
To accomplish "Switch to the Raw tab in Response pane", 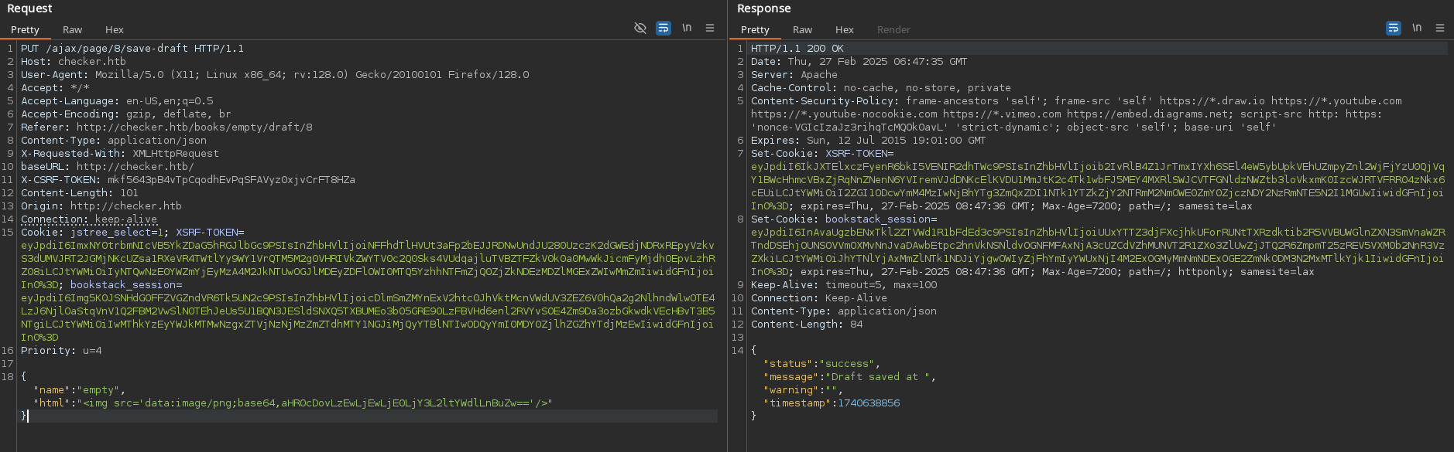I will pos(802,29).
